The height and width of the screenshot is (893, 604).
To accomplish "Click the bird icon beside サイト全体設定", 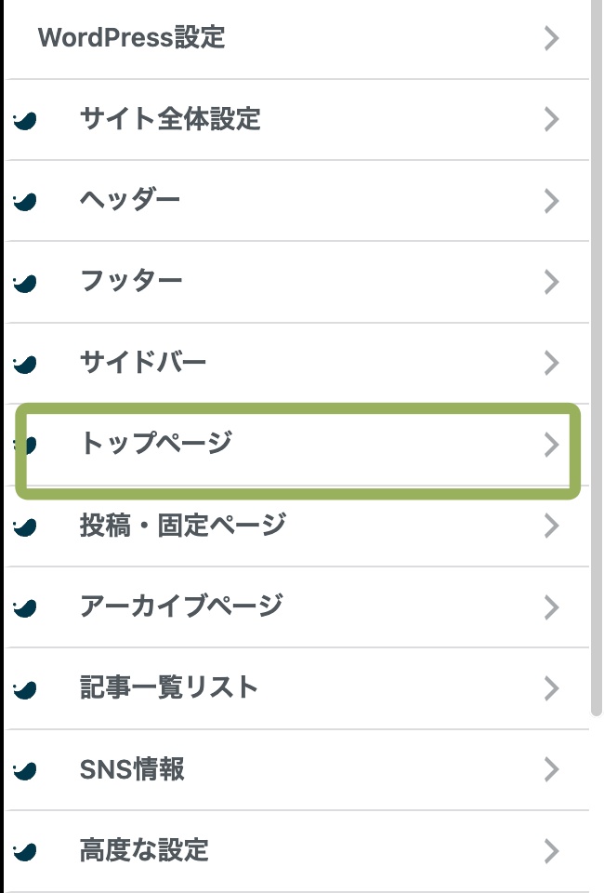I will coord(26,119).
